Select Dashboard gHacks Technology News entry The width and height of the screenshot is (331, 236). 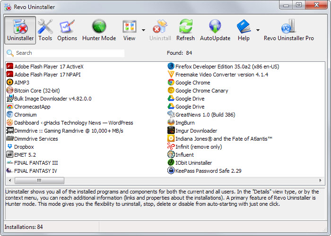[70, 123]
